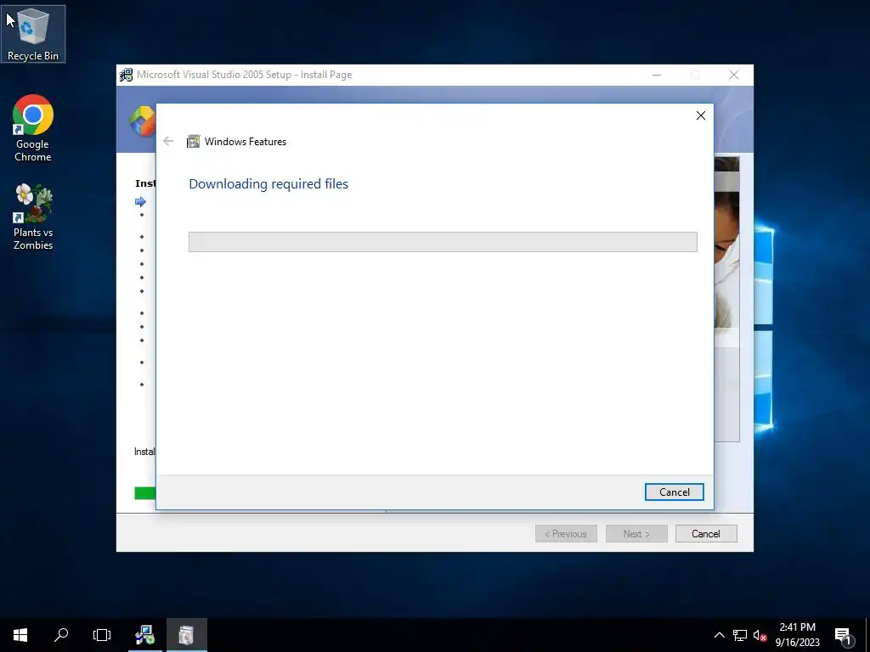This screenshot has height=652, width=870.
Task: Open the Action Center notifications icon
Action: pos(843,635)
